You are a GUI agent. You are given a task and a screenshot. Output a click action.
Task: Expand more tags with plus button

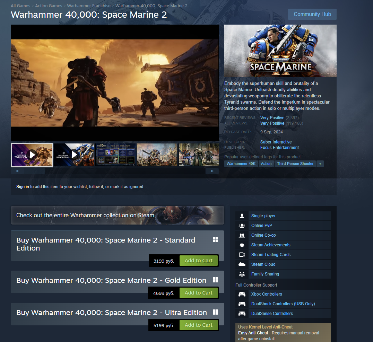(320, 164)
